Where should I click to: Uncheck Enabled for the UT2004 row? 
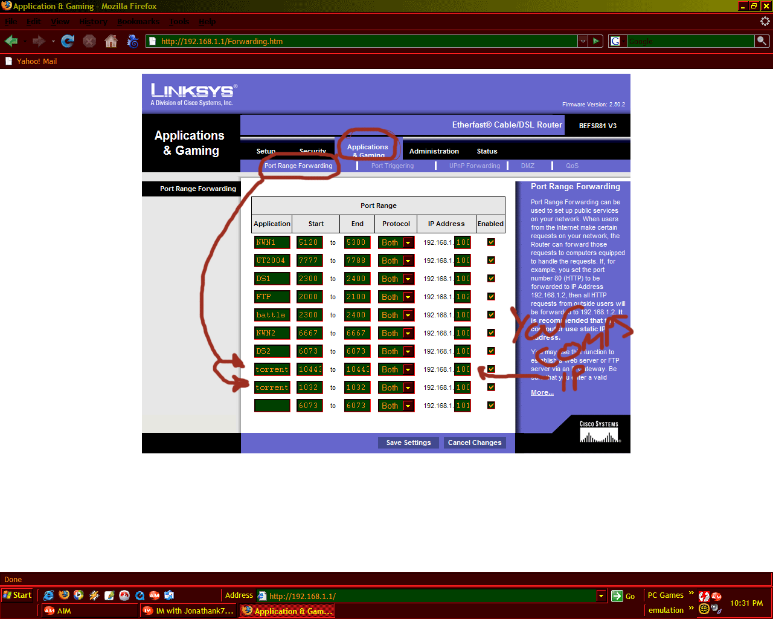point(491,260)
